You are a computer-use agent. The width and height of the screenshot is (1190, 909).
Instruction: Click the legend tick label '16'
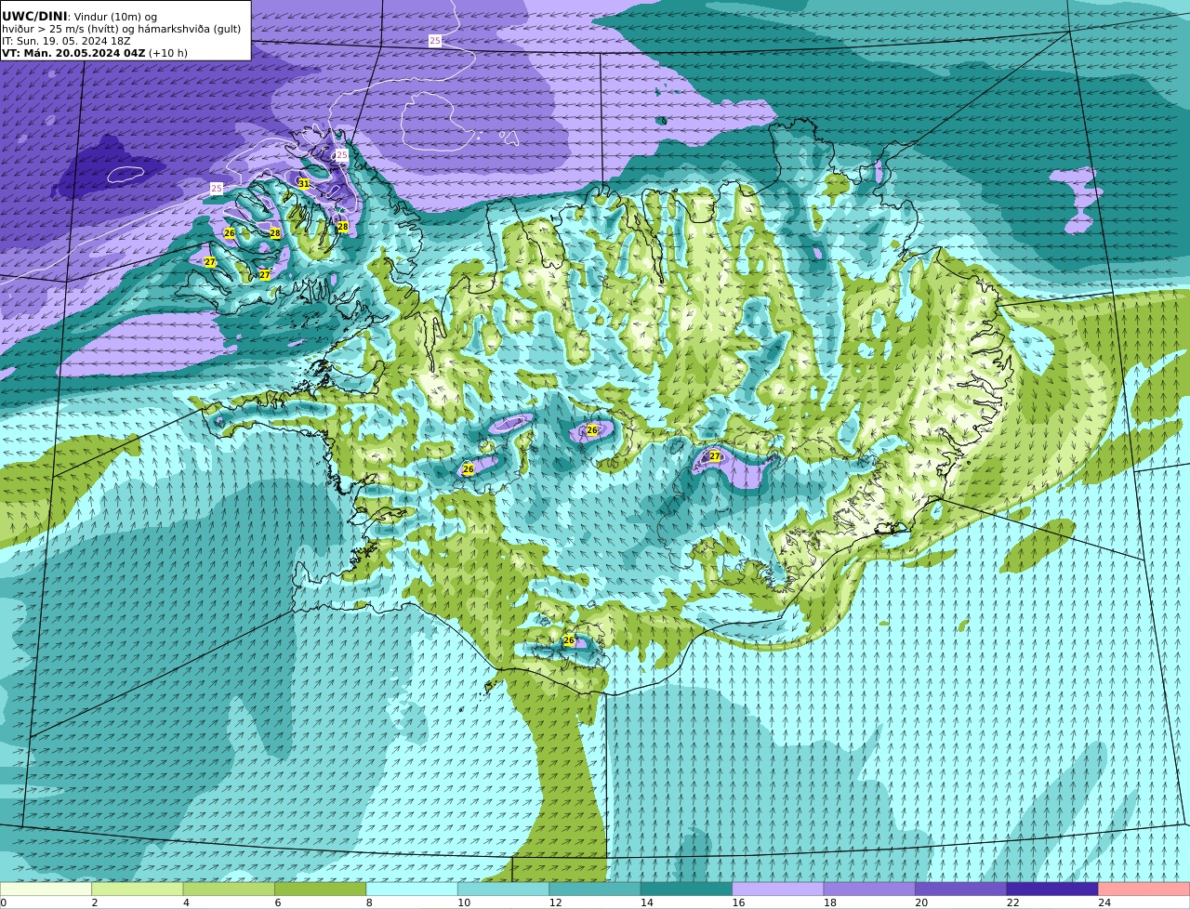tap(738, 902)
